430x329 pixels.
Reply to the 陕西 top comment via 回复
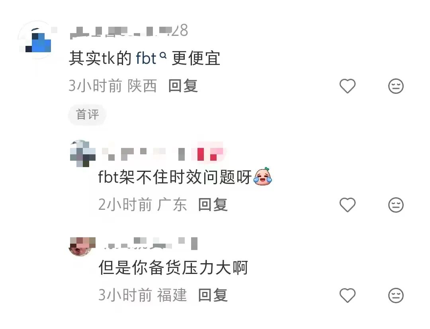coord(183,86)
